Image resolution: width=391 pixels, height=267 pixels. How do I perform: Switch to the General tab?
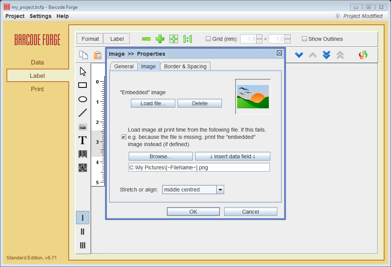tap(124, 66)
